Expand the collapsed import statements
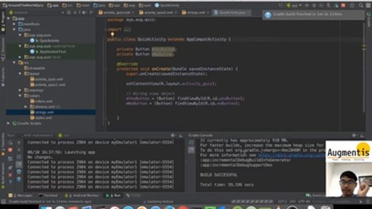The height and width of the screenshot is (209, 372). pos(127,30)
